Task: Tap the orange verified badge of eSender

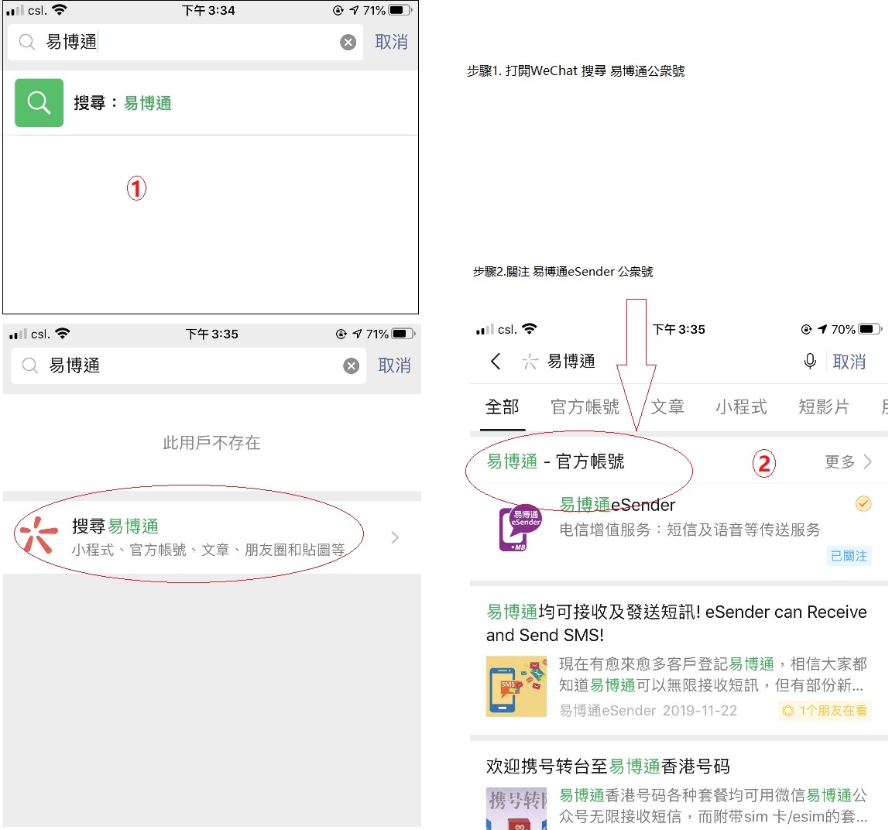Action: 863,503
